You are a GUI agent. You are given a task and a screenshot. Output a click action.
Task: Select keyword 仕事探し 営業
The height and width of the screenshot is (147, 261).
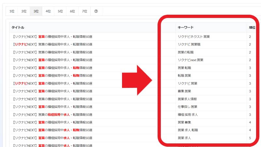point(187,107)
